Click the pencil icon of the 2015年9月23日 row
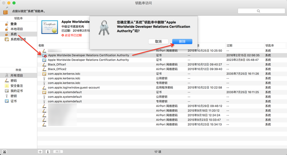This screenshot has width=287, height=155. click(x=44, y=120)
